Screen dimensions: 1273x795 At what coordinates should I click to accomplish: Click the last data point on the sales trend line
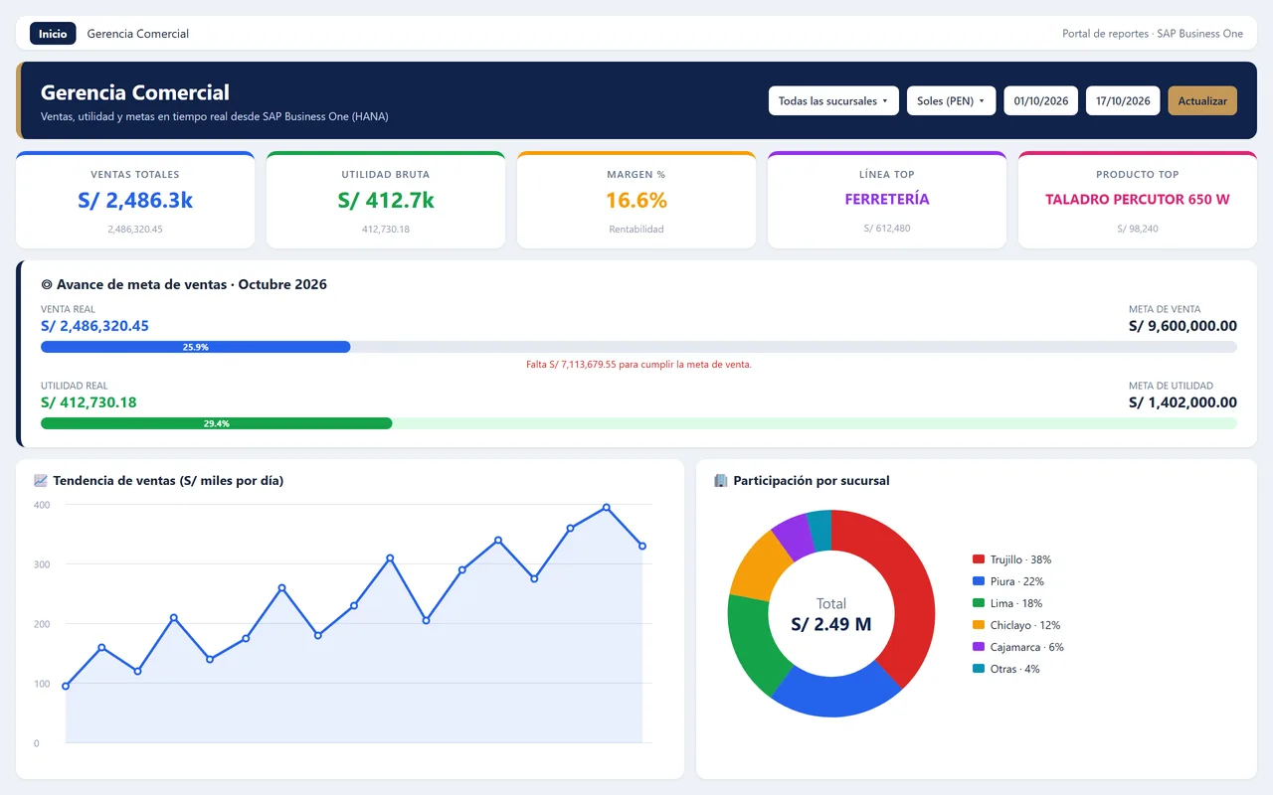point(642,546)
